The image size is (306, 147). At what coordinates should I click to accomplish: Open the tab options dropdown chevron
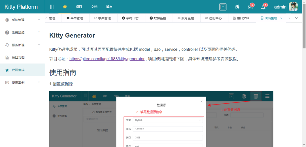(x=297, y=18)
